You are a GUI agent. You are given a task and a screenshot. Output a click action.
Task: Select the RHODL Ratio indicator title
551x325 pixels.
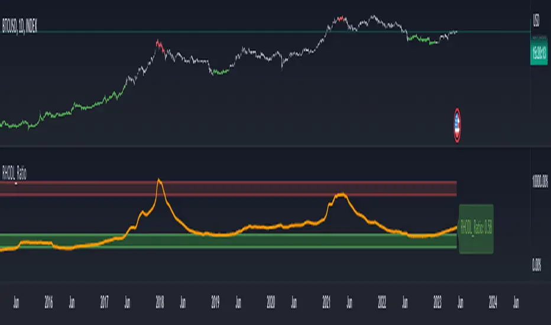[14, 173]
